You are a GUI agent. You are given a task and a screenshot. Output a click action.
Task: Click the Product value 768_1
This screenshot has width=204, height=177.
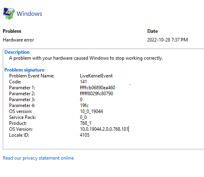[85, 123]
